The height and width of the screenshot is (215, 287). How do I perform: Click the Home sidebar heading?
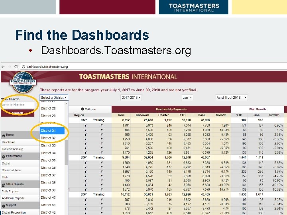coord(20,135)
